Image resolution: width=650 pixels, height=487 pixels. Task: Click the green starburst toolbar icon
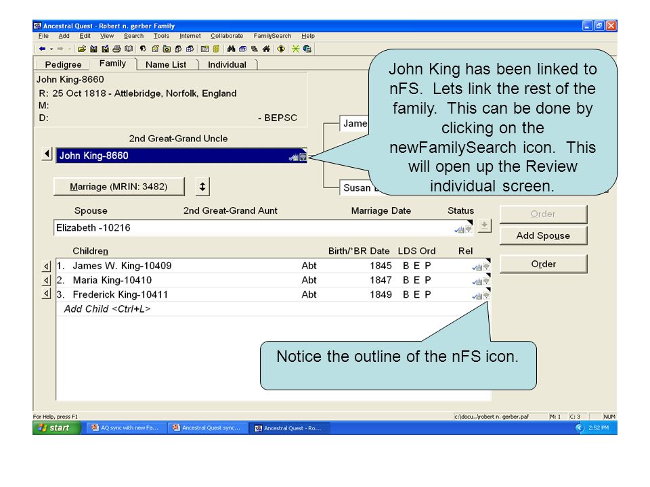(295, 49)
